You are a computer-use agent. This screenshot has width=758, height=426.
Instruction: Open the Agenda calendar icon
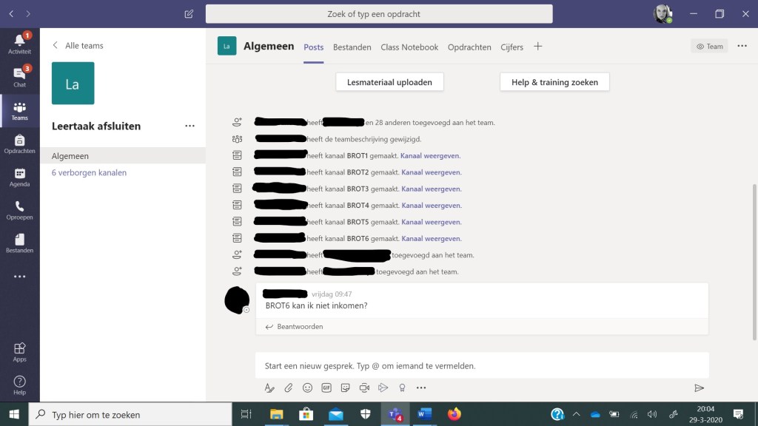pyautogui.click(x=19, y=177)
